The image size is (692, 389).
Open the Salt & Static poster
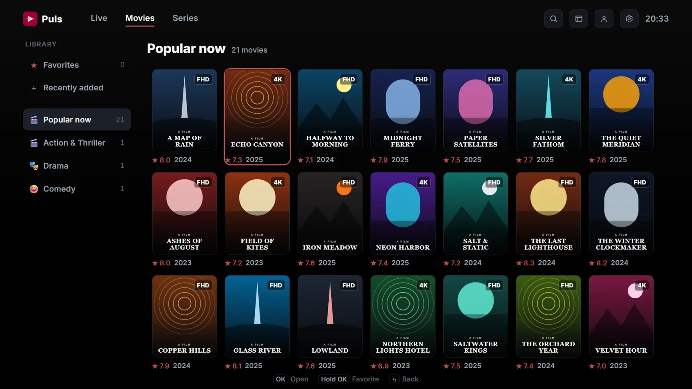[x=476, y=213]
